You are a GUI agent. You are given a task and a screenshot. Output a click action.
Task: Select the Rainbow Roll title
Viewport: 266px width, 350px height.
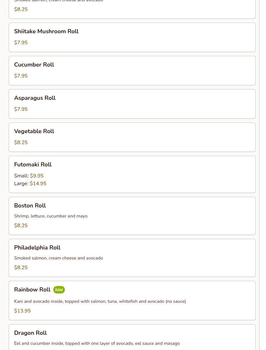(32, 290)
